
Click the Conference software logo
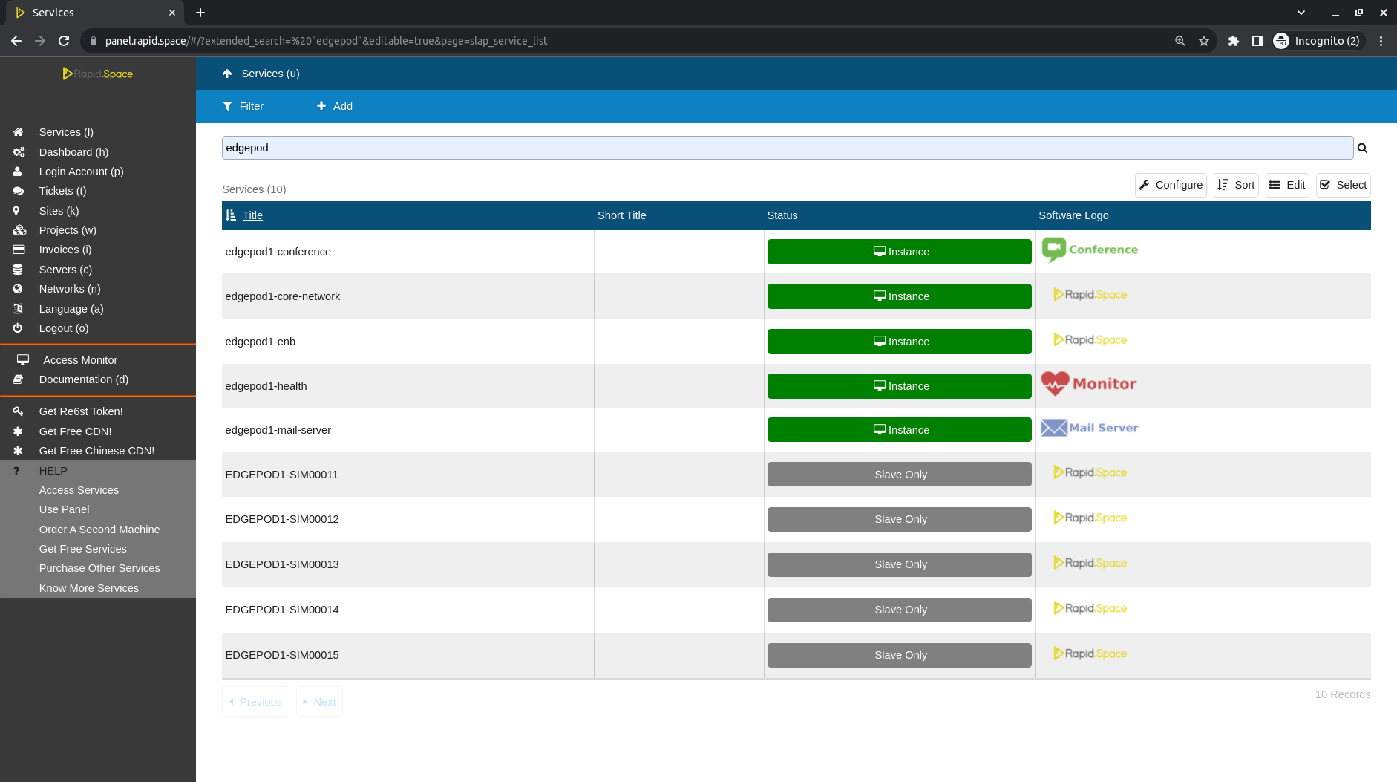coord(1090,250)
